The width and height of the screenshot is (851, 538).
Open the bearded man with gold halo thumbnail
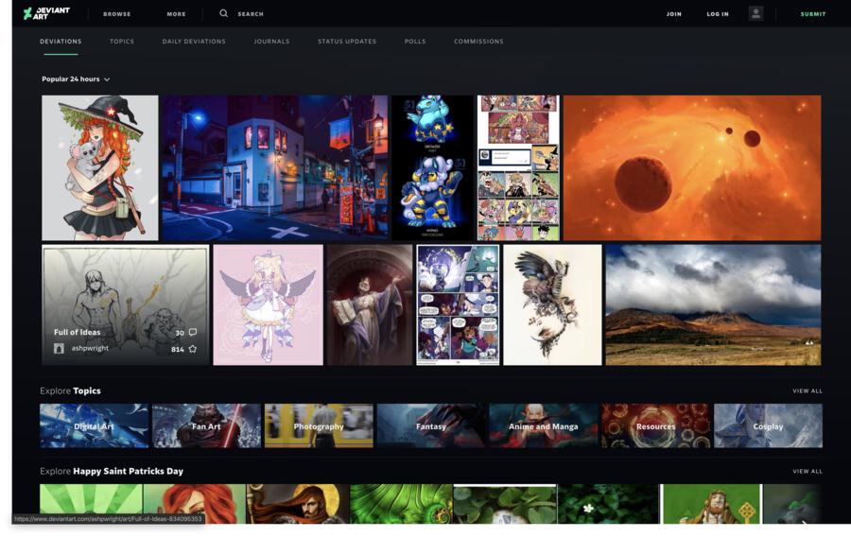pyautogui.click(x=298, y=504)
